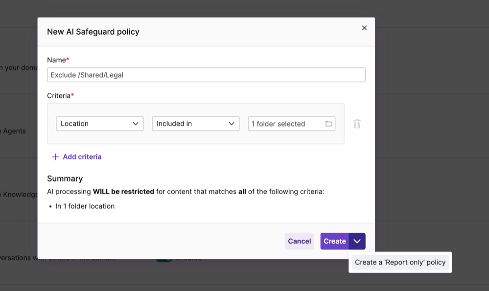The height and width of the screenshot is (291, 489).
Task: Click the trash icon to delete criteria
Action: [357, 124]
